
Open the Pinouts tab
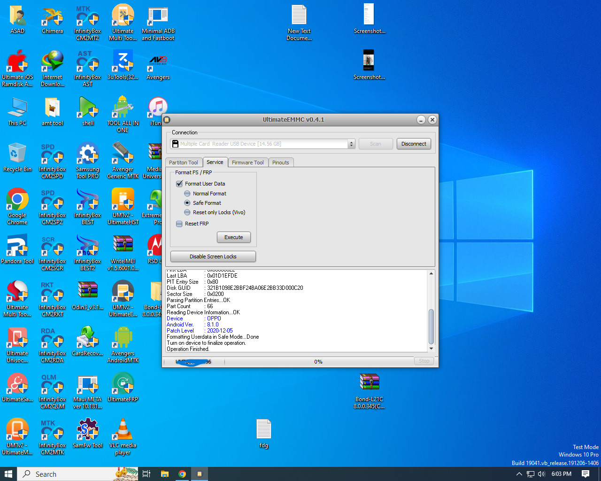pos(281,163)
